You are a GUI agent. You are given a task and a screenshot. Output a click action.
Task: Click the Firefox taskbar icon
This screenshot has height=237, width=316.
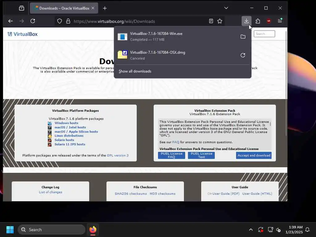93,230
